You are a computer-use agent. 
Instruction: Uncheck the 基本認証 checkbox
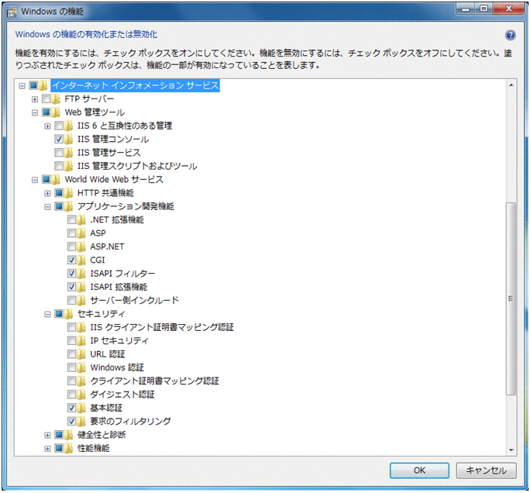pos(71,408)
